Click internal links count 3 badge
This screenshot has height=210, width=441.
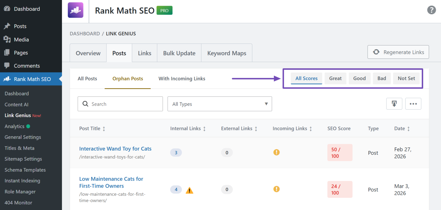click(x=176, y=153)
